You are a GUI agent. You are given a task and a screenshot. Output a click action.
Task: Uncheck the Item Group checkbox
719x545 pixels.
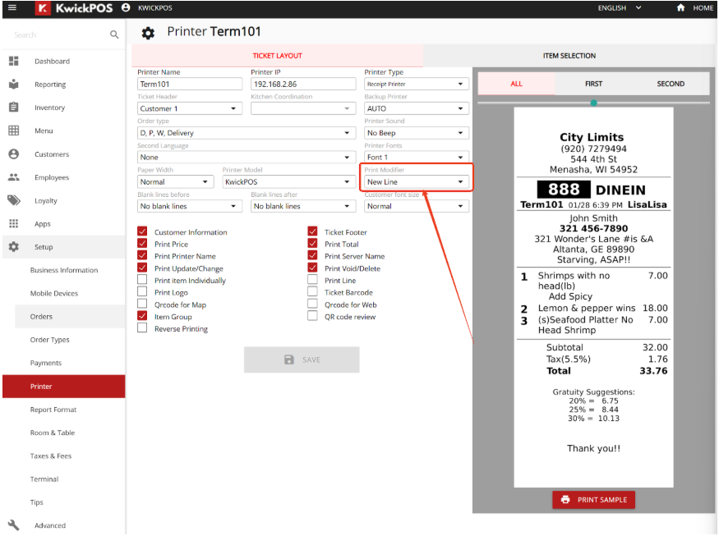click(142, 316)
